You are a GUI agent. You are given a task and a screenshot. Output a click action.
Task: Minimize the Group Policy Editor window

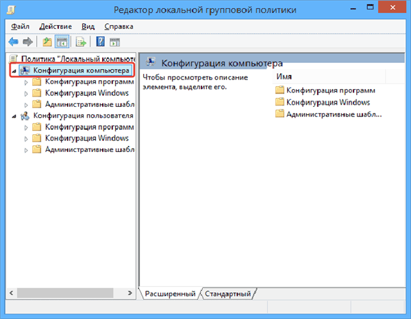pyautogui.click(x=353, y=9)
